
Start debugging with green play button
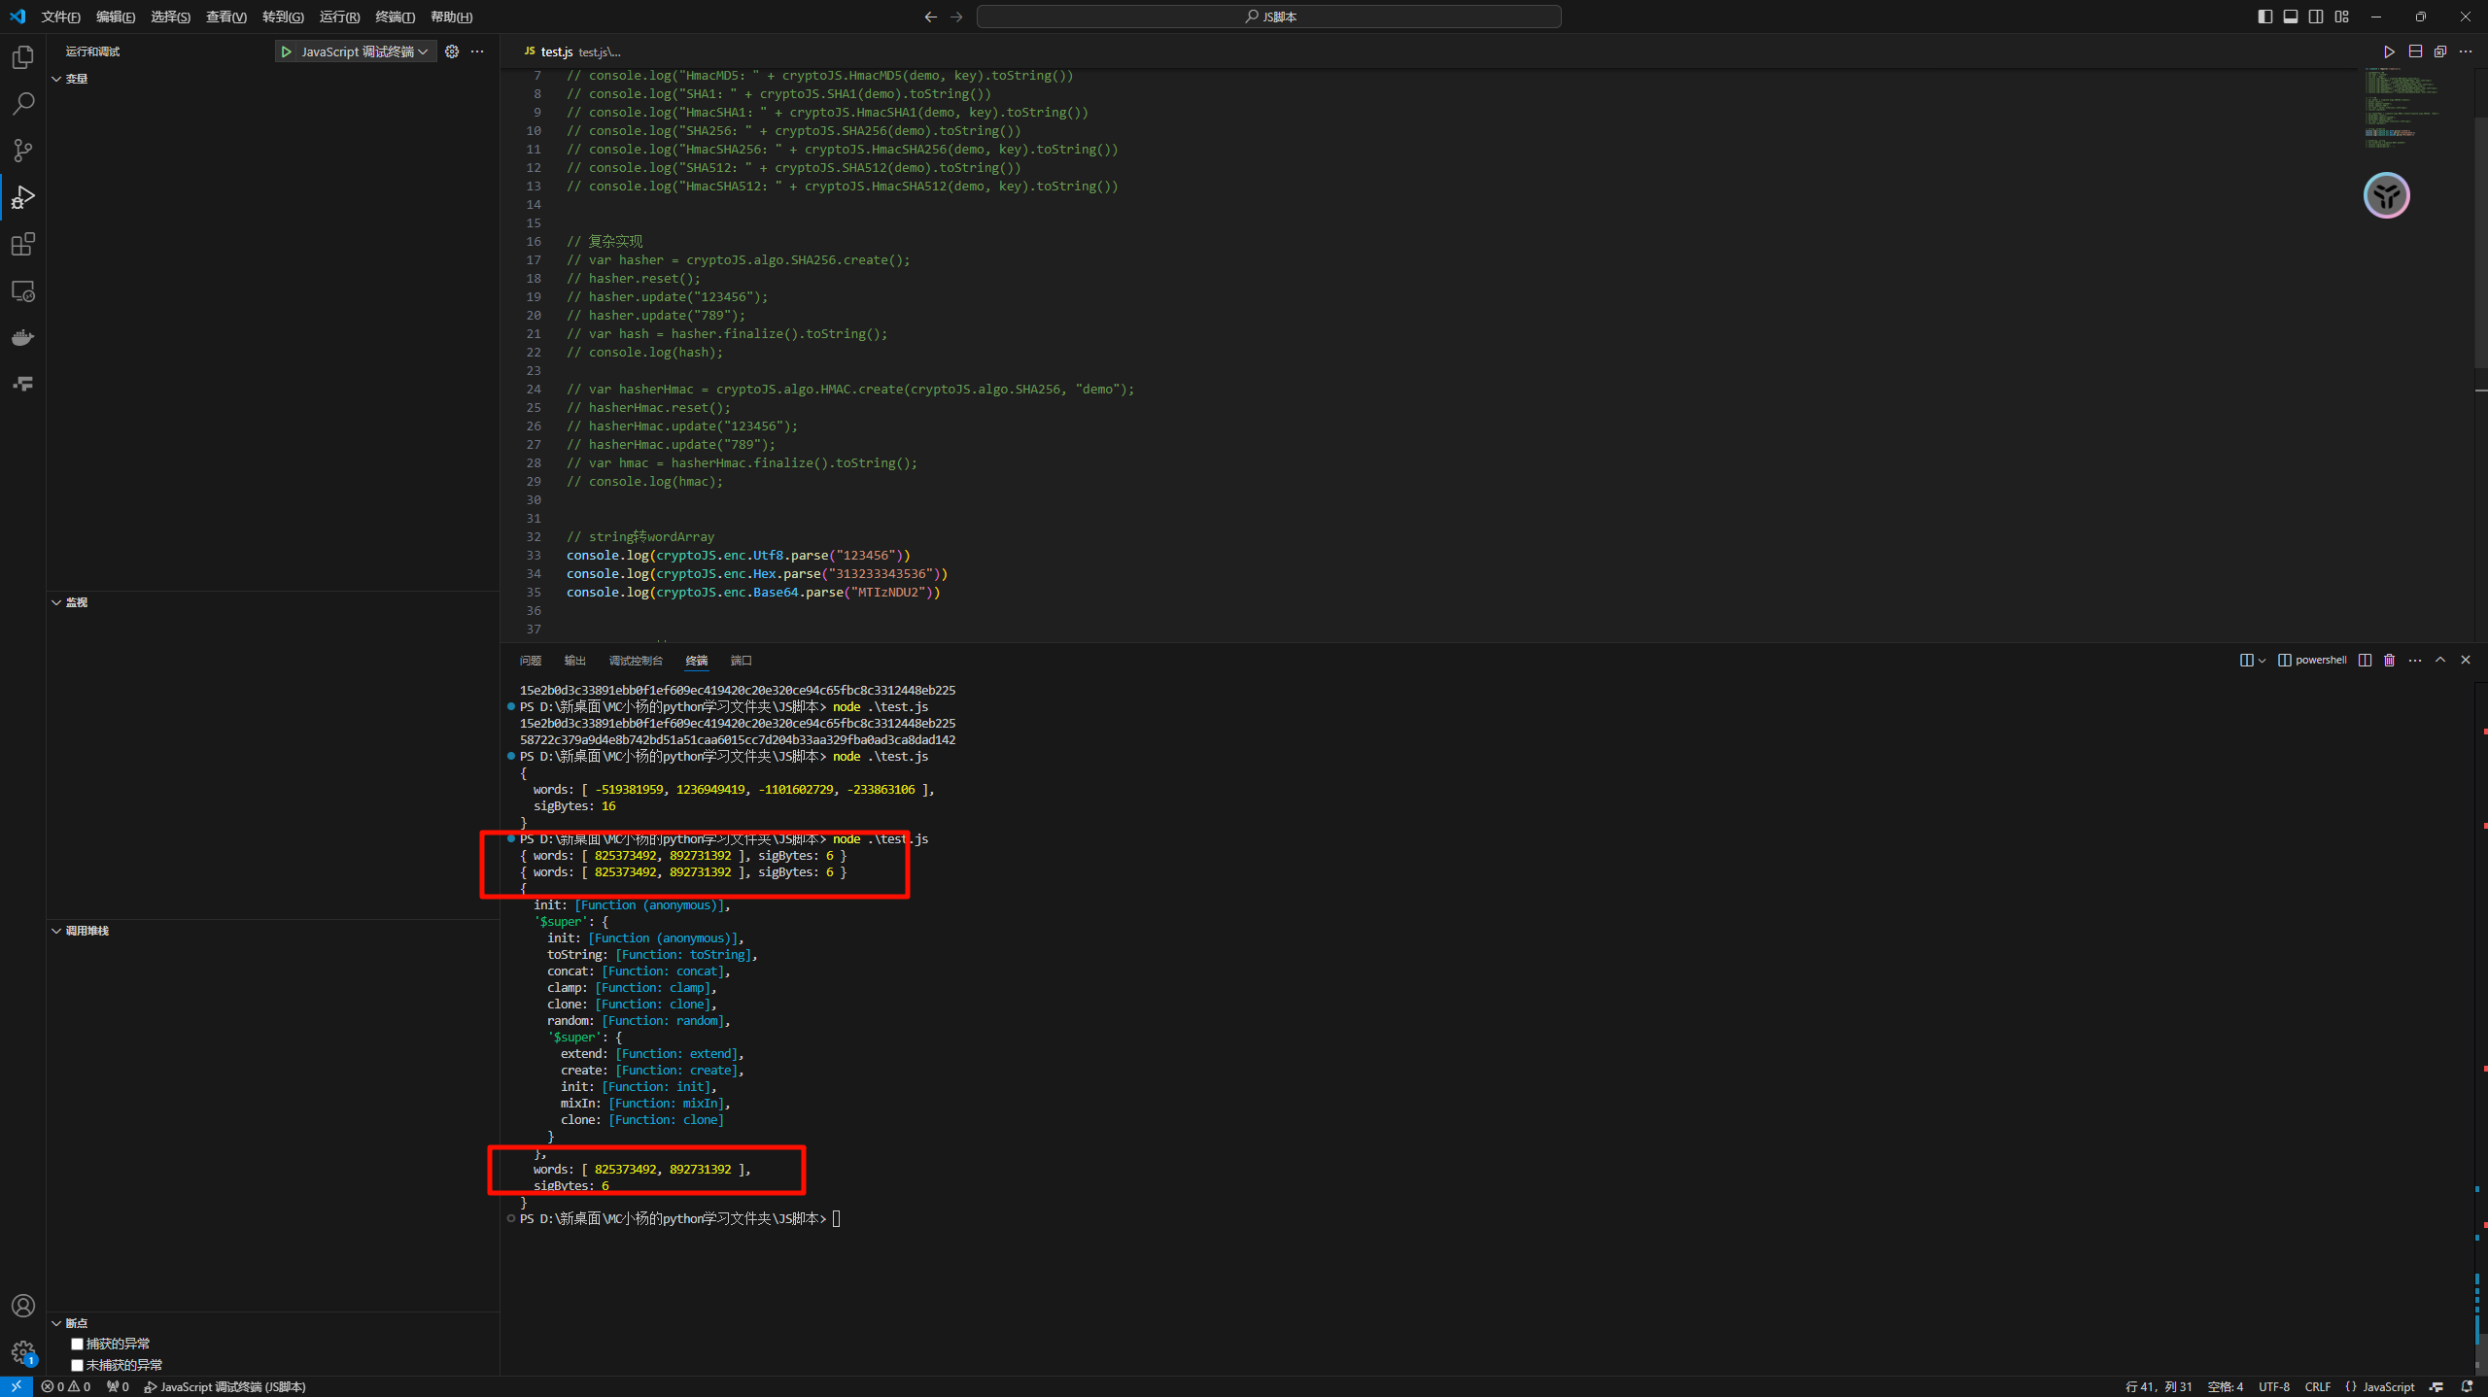coord(286,51)
